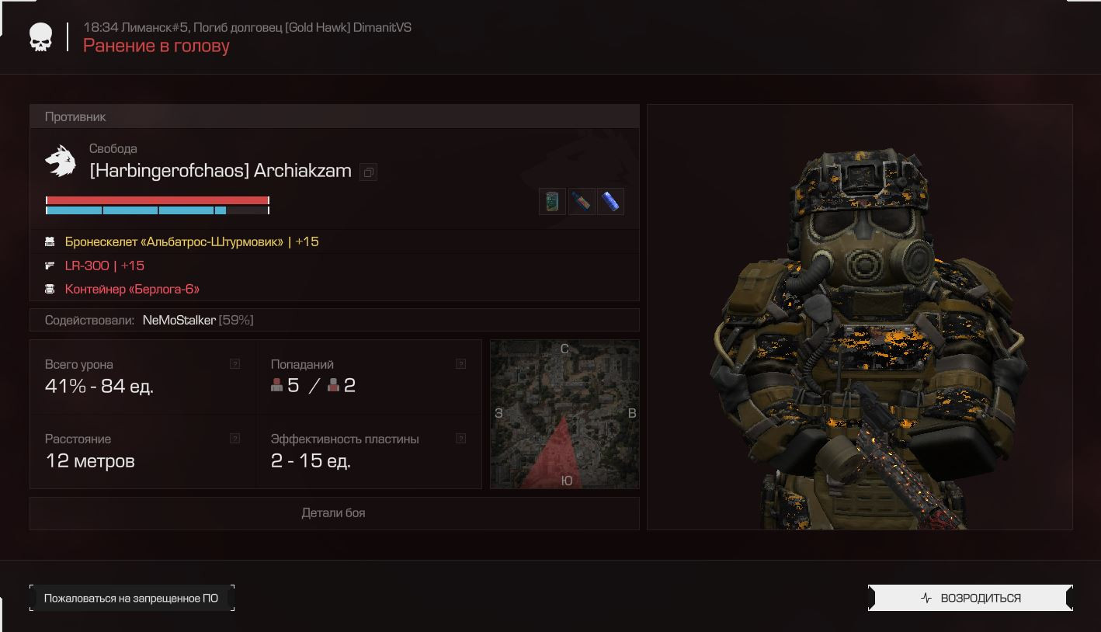Image resolution: width=1101 pixels, height=632 pixels.
Task: Open the help tooltip for Расстояние
Action: coord(234,438)
